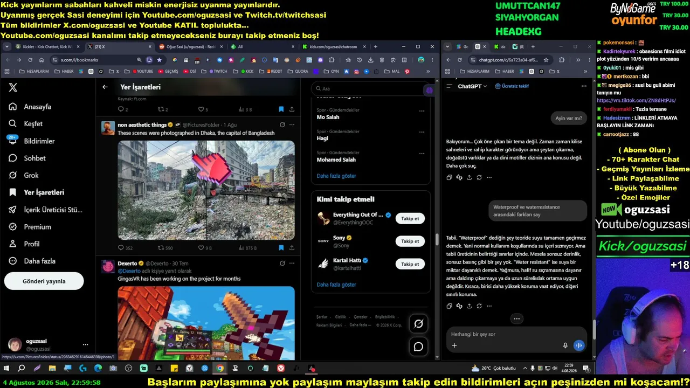This screenshot has height=388, width=690.
Task: Open the more menu on the Dexerto post
Action: coord(292,264)
